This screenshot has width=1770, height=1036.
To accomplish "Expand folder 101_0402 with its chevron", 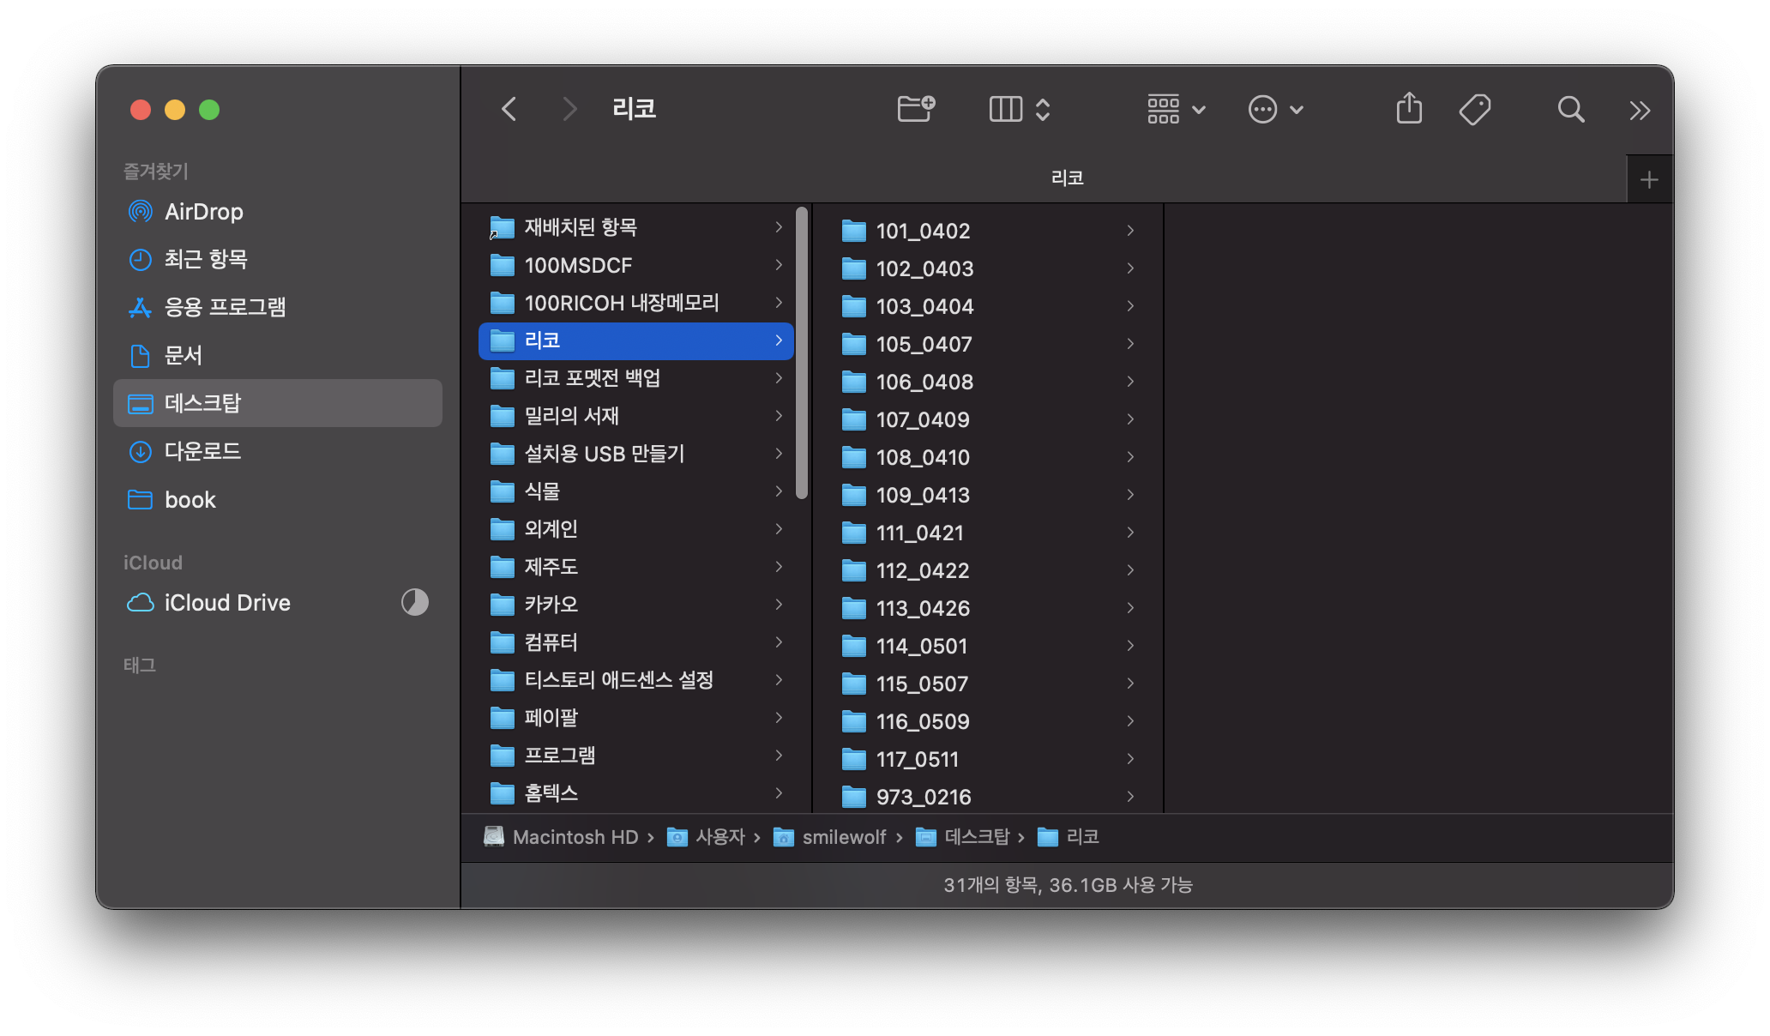I will (x=1130, y=231).
